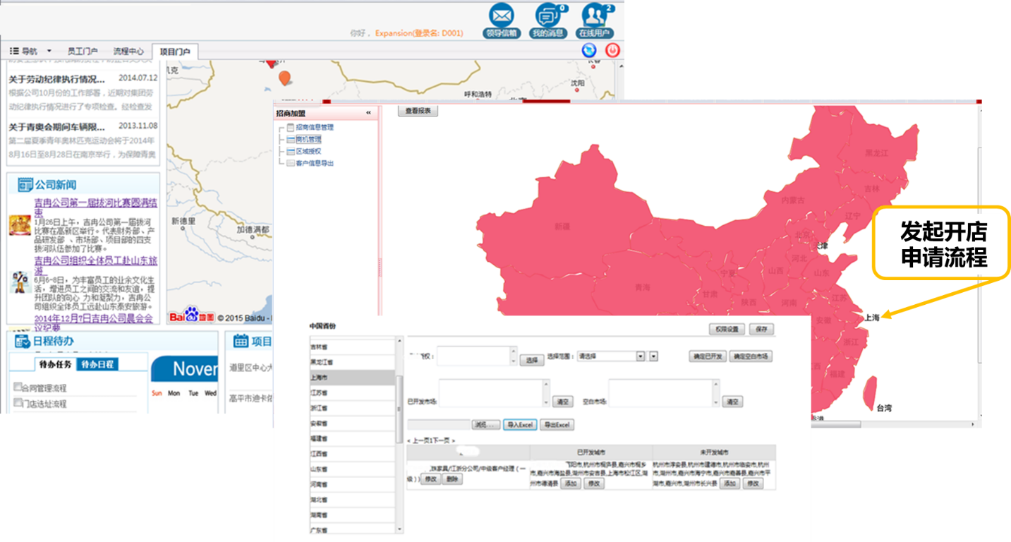Select the 待办日程 tab
The height and width of the screenshot is (542, 1011).
click(x=97, y=364)
